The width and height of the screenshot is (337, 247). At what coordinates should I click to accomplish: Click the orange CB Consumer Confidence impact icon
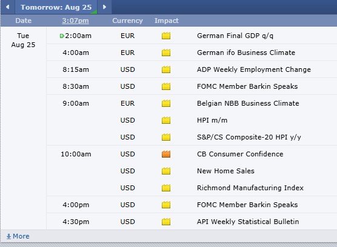tap(166, 154)
